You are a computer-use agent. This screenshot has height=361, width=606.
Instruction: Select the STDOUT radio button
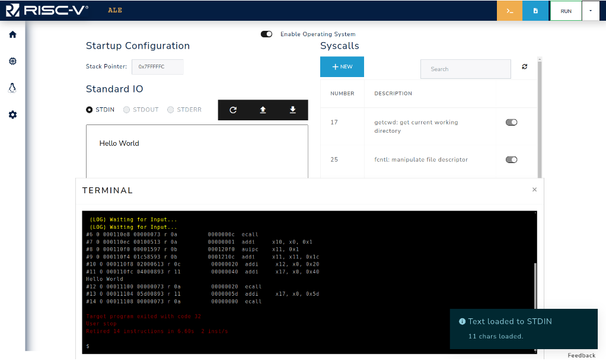126,110
